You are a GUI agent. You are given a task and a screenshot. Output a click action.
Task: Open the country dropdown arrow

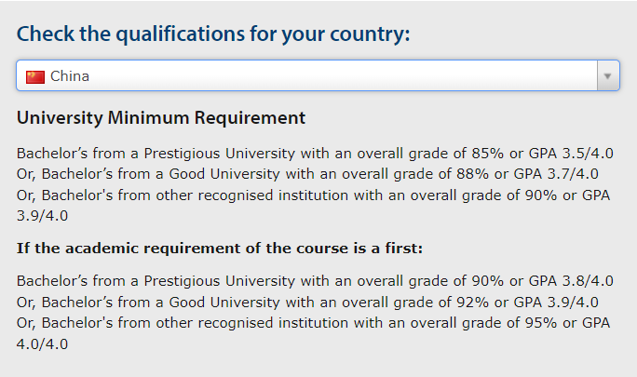(608, 76)
